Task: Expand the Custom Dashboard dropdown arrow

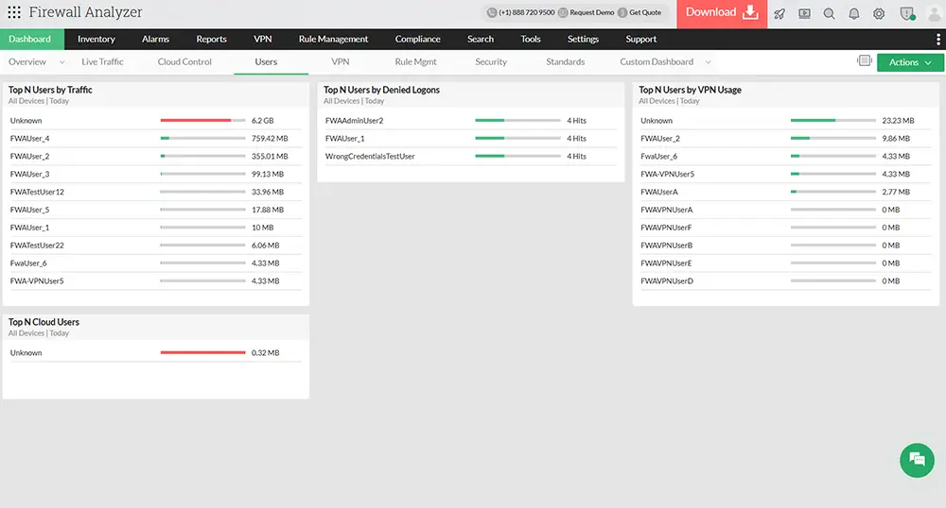Action: [x=708, y=62]
